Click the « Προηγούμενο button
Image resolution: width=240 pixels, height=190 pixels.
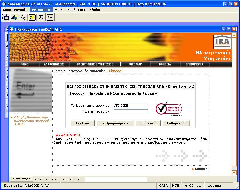point(115,123)
